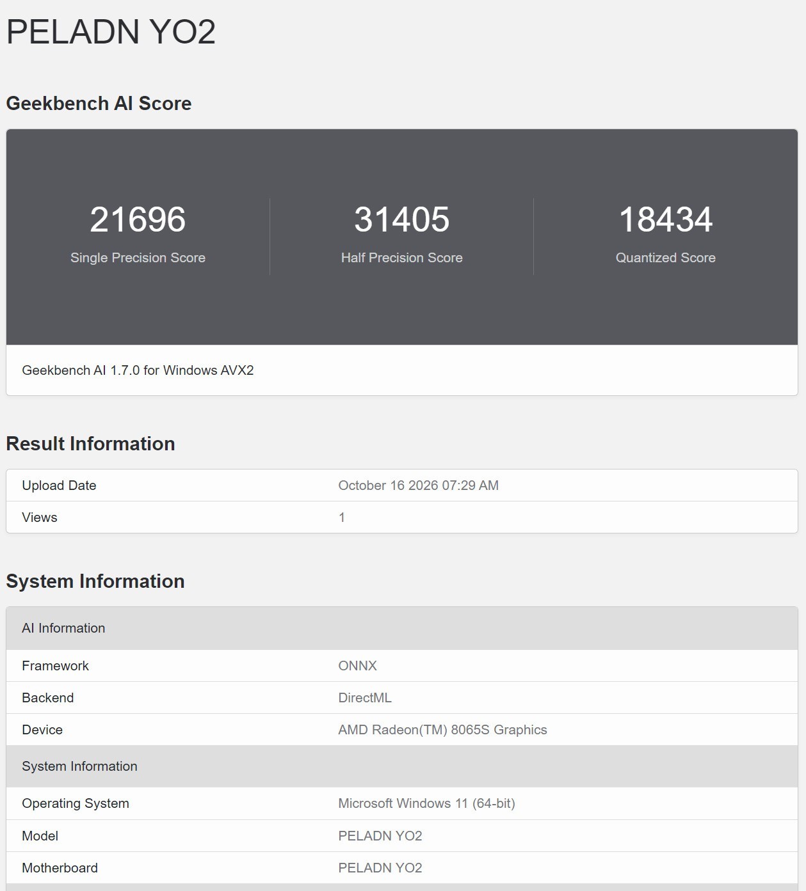Click the PELADN YO2 value in Motherboard row
This screenshot has width=806, height=891.
point(380,868)
